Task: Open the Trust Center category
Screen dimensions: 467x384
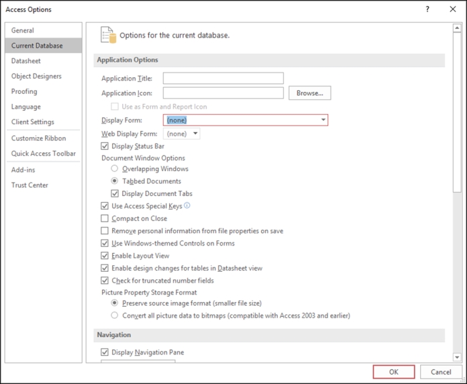Action: (30, 185)
